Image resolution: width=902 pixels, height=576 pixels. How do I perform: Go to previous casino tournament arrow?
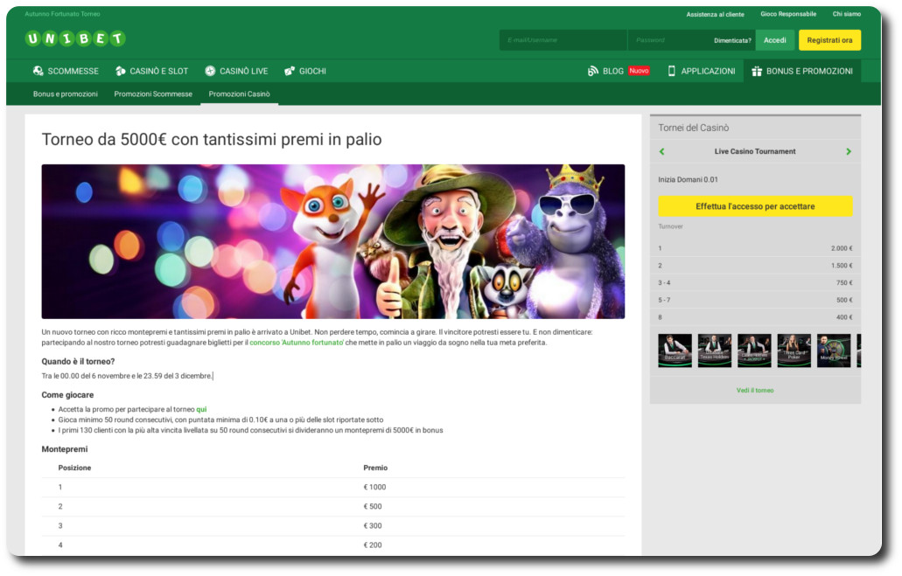click(x=661, y=151)
